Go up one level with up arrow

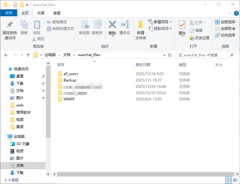coord(28,55)
